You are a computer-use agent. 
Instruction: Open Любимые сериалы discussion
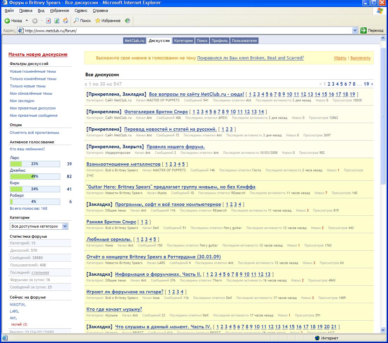click(x=109, y=240)
